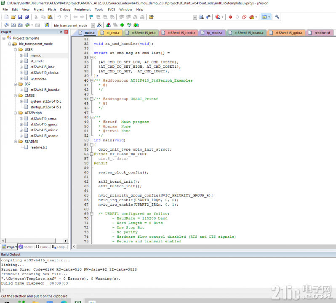Viewport: 336px width, 303px height.
Task: Collapse main function fold at line 54
Action: pos(92,145)
